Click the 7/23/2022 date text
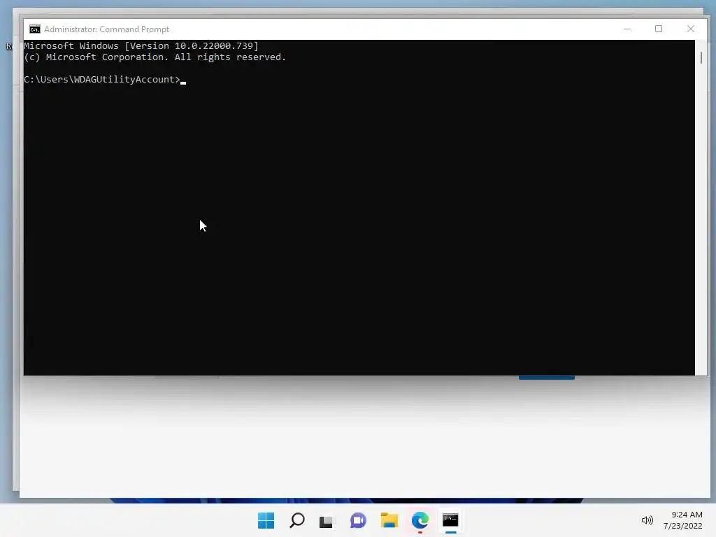Image resolution: width=716 pixels, height=537 pixels. [682, 526]
